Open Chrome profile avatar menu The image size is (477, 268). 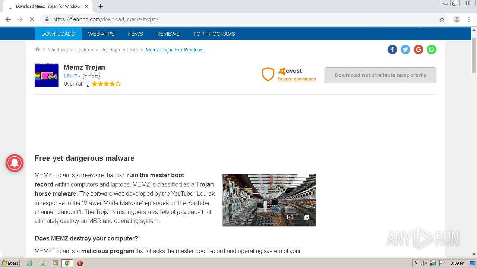(457, 19)
